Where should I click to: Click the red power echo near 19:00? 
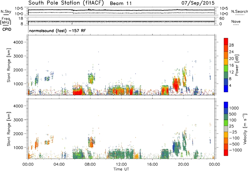[175, 85]
